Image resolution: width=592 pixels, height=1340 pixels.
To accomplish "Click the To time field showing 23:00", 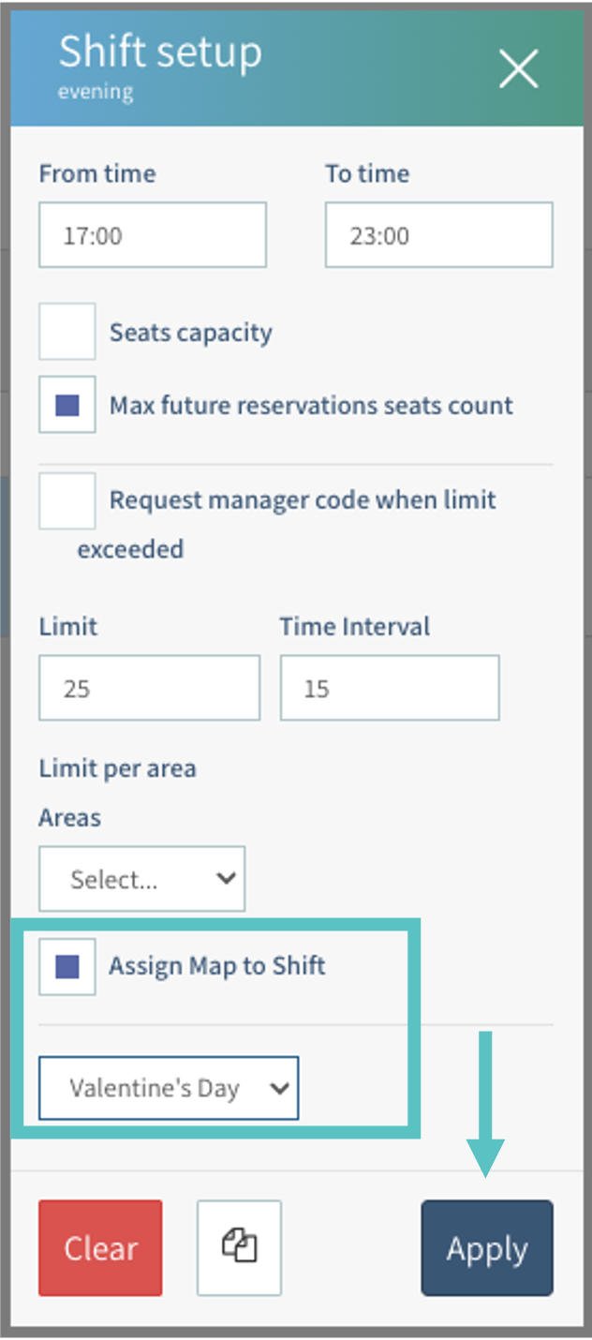I will 438,235.
